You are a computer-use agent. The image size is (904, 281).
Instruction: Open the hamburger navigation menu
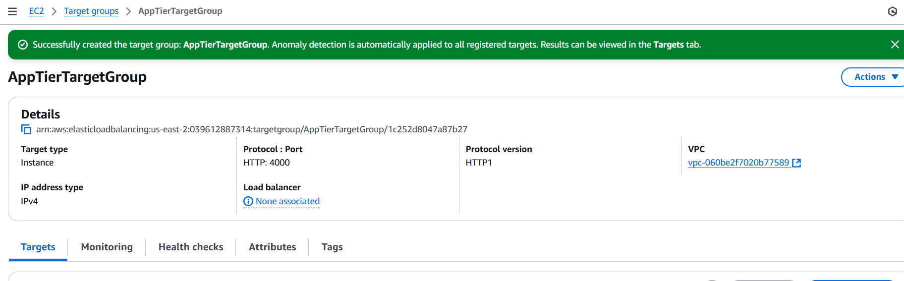point(12,11)
